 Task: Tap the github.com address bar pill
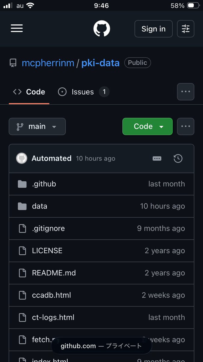101,346
